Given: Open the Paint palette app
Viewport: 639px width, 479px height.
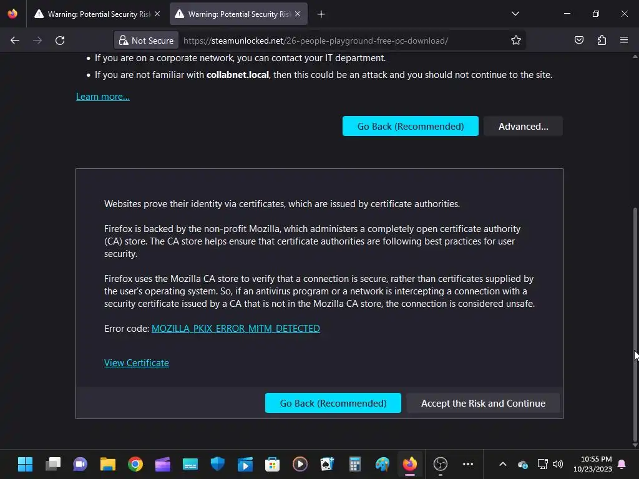Looking at the screenshot, I should tap(383, 464).
